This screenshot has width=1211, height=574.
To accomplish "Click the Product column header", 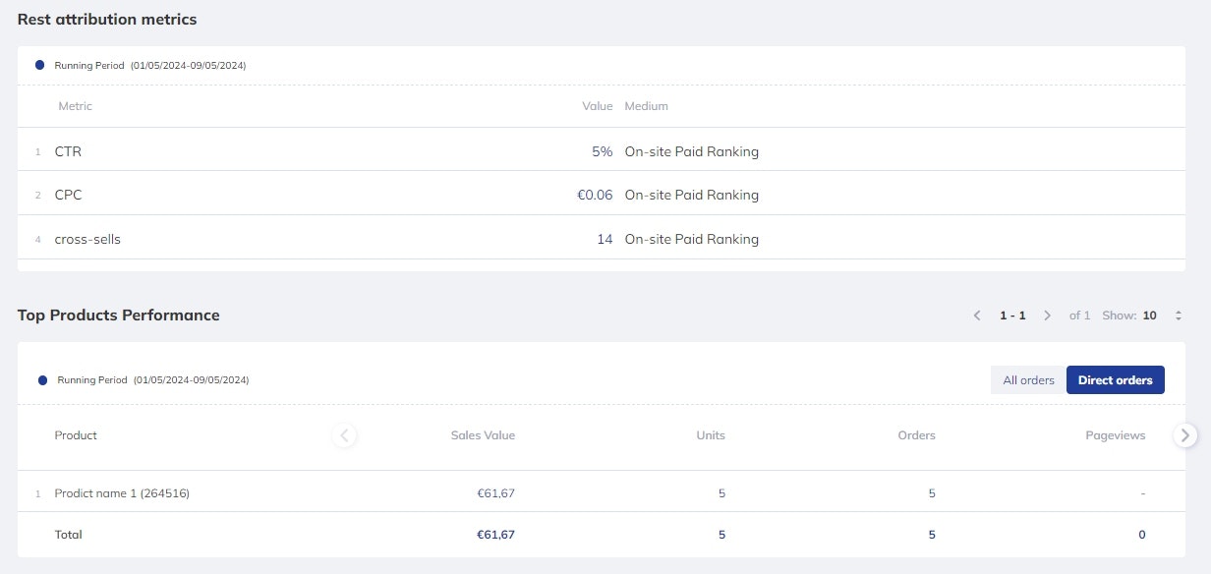I will point(76,435).
